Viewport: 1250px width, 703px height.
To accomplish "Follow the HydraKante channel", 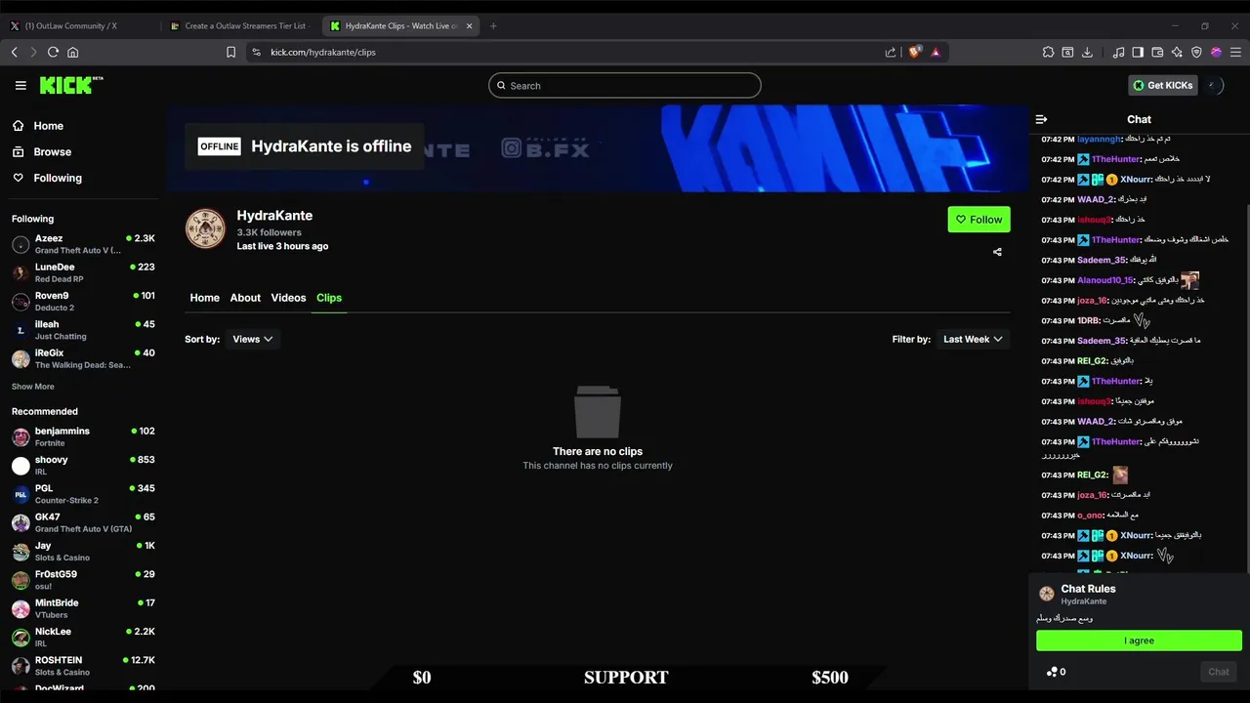I will [979, 220].
